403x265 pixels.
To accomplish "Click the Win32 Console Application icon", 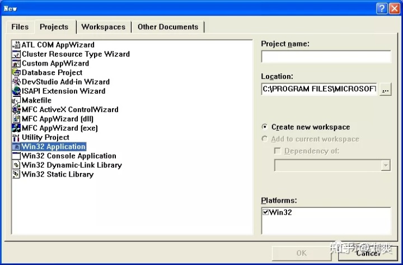I will click(16, 156).
